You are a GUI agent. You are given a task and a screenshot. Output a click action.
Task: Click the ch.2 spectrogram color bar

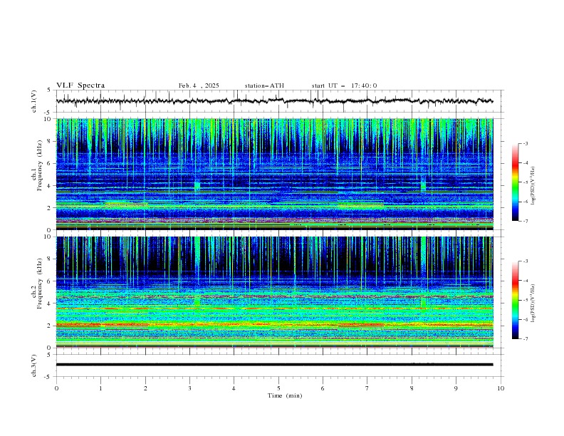515,300
